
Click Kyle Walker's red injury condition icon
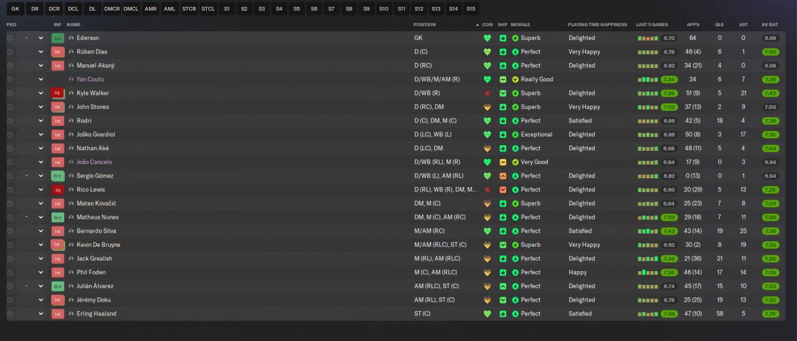(x=487, y=93)
